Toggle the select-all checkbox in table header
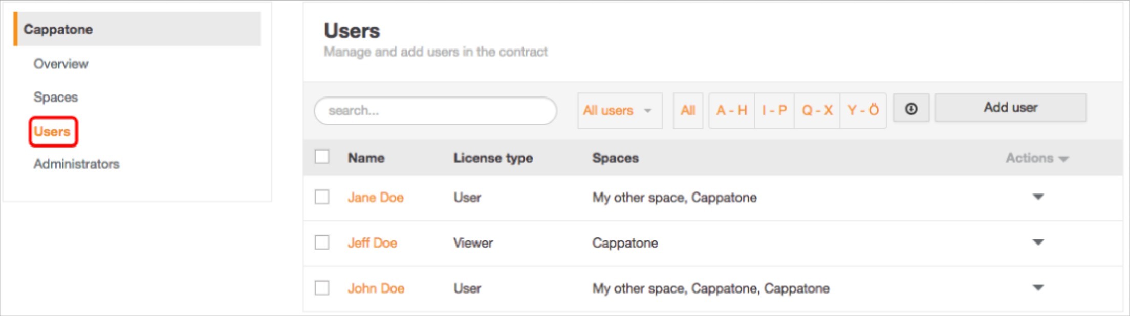This screenshot has width=1130, height=316. (322, 157)
